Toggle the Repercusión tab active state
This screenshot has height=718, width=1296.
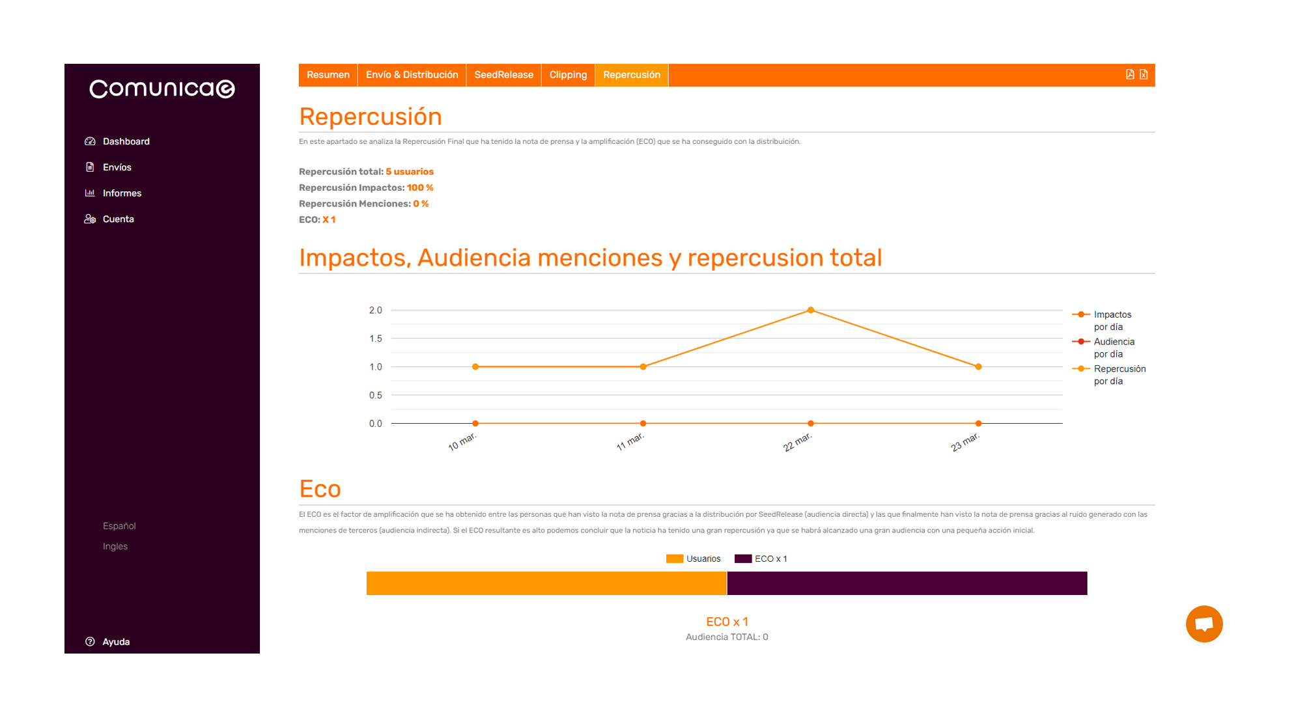click(632, 75)
